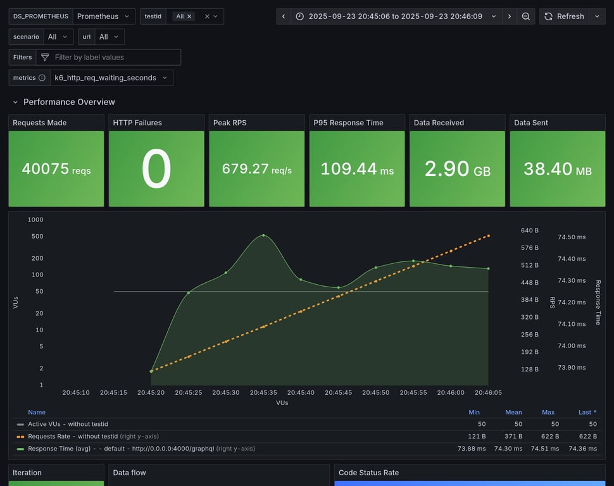The image size is (614, 486).
Task: Click the metrics info icon
Action: coord(42,78)
